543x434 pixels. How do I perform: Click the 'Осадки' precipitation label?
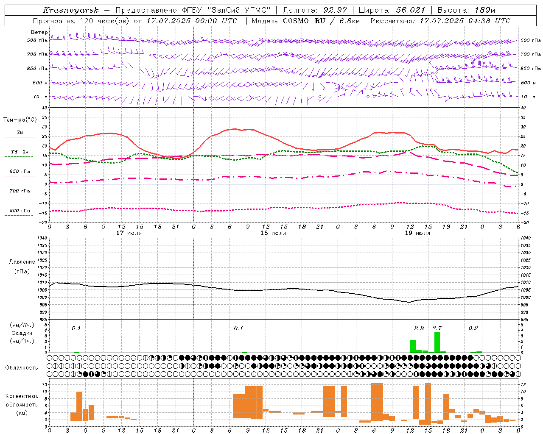(x=22, y=333)
